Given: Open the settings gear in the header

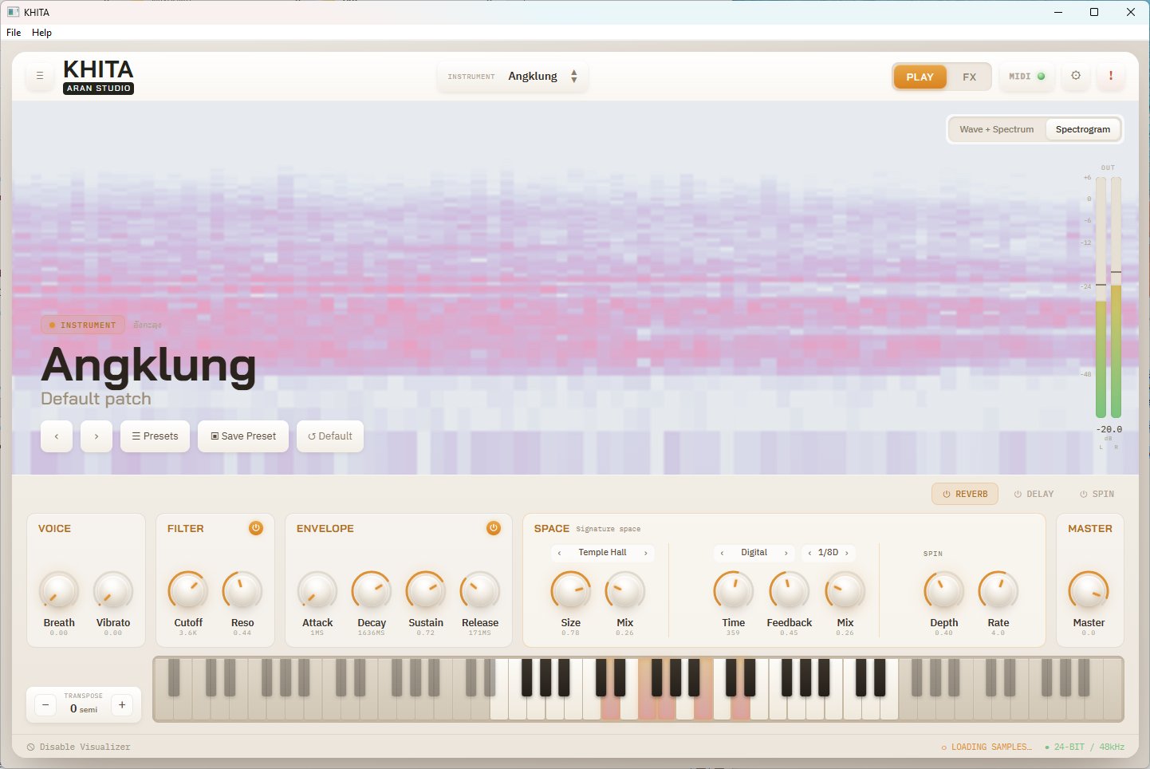Looking at the screenshot, I should coord(1076,76).
